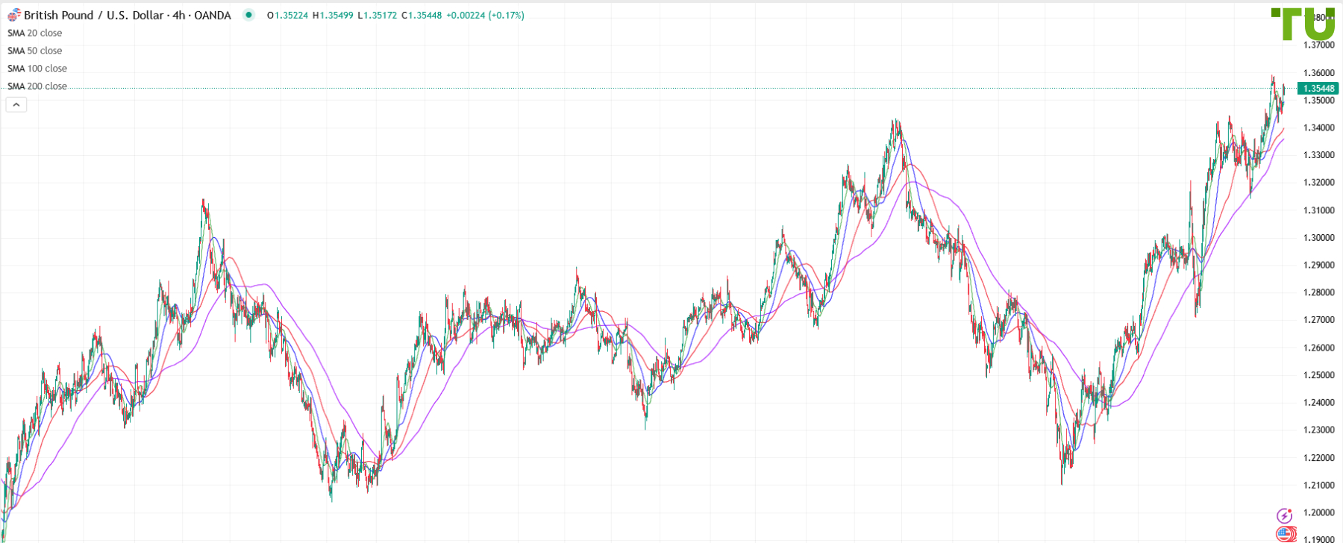Select the SMA 200 close indicator
Viewport: 1343px width, 543px height.
coord(37,87)
